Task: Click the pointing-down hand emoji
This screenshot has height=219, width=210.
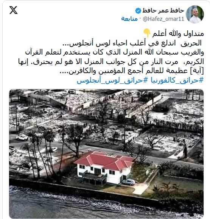Action: click(x=147, y=33)
